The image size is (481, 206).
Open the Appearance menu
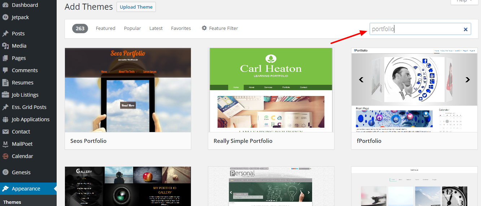click(x=28, y=189)
